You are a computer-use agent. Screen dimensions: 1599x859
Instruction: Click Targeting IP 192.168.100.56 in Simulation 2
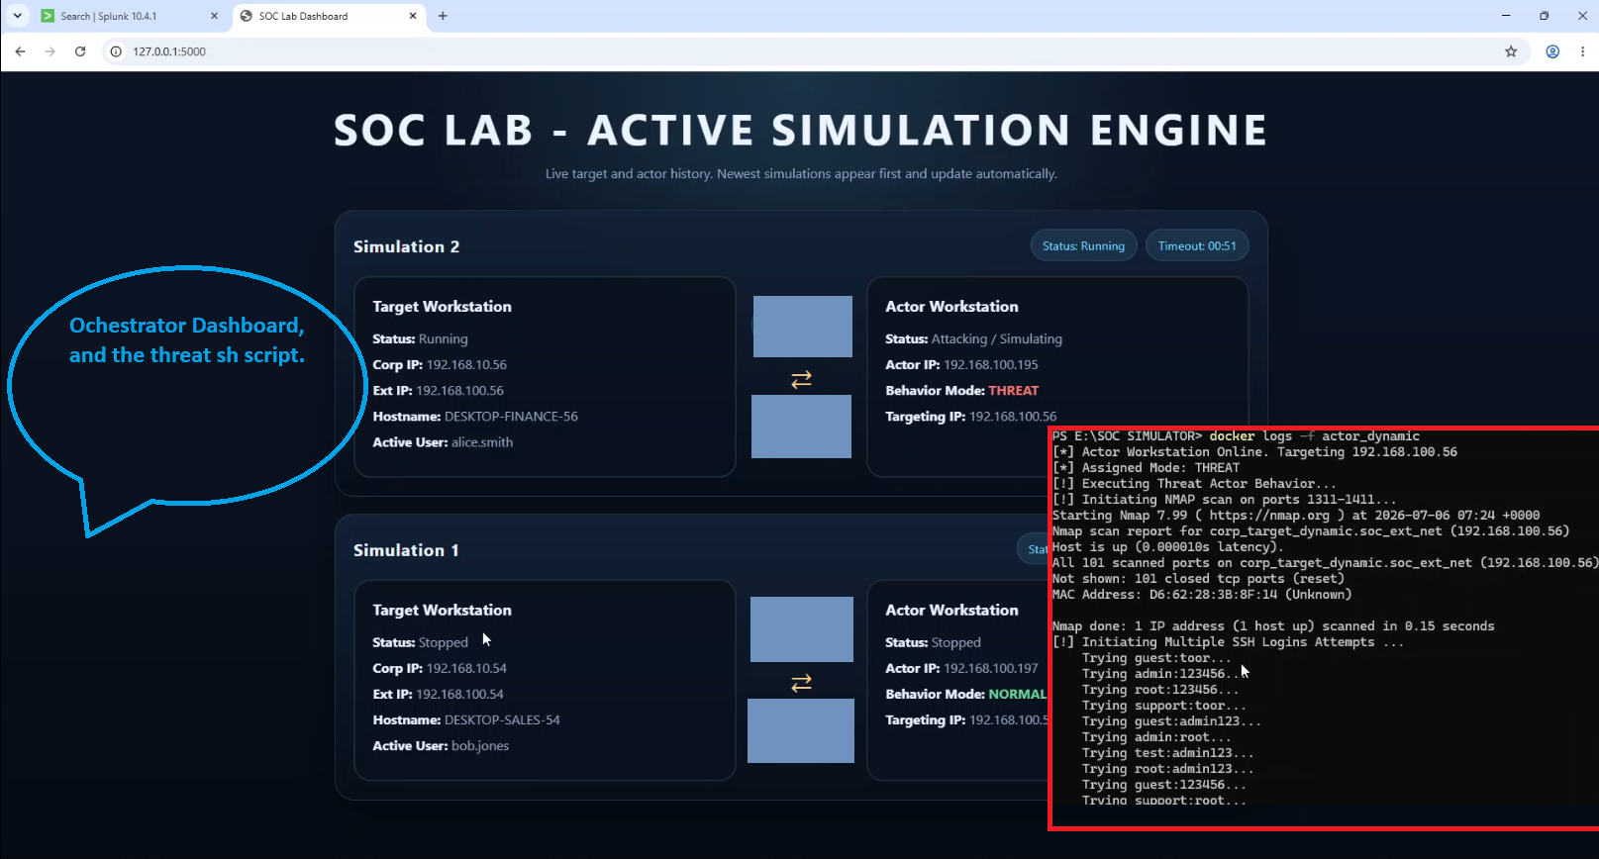click(x=970, y=417)
